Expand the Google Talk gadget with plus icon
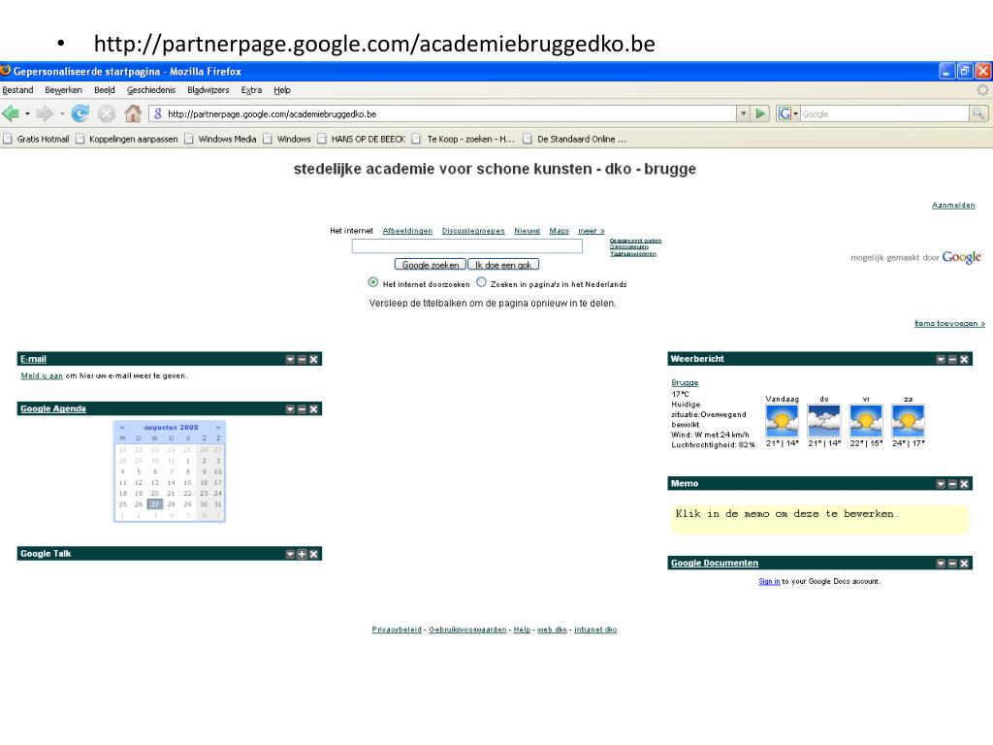The width and height of the screenshot is (993, 745). 303,554
